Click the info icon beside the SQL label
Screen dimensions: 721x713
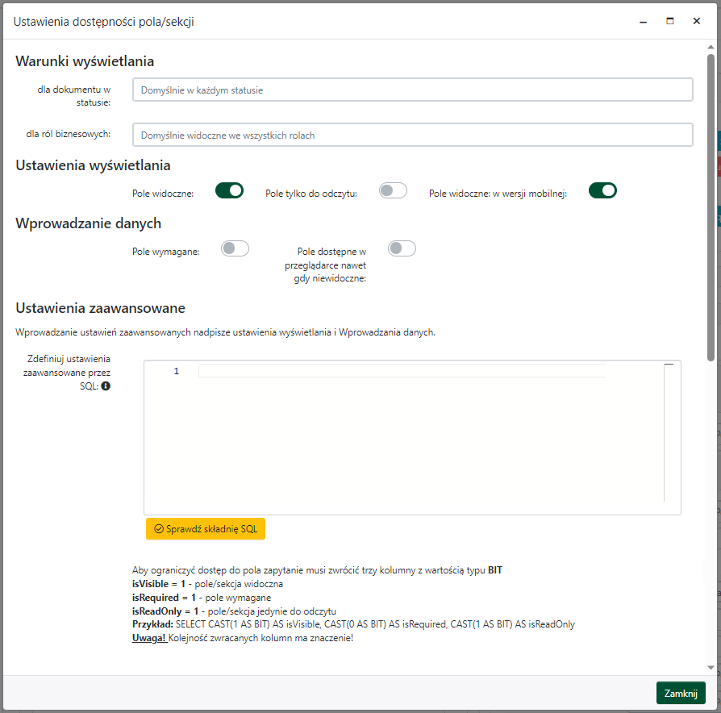[x=106, y=386]
